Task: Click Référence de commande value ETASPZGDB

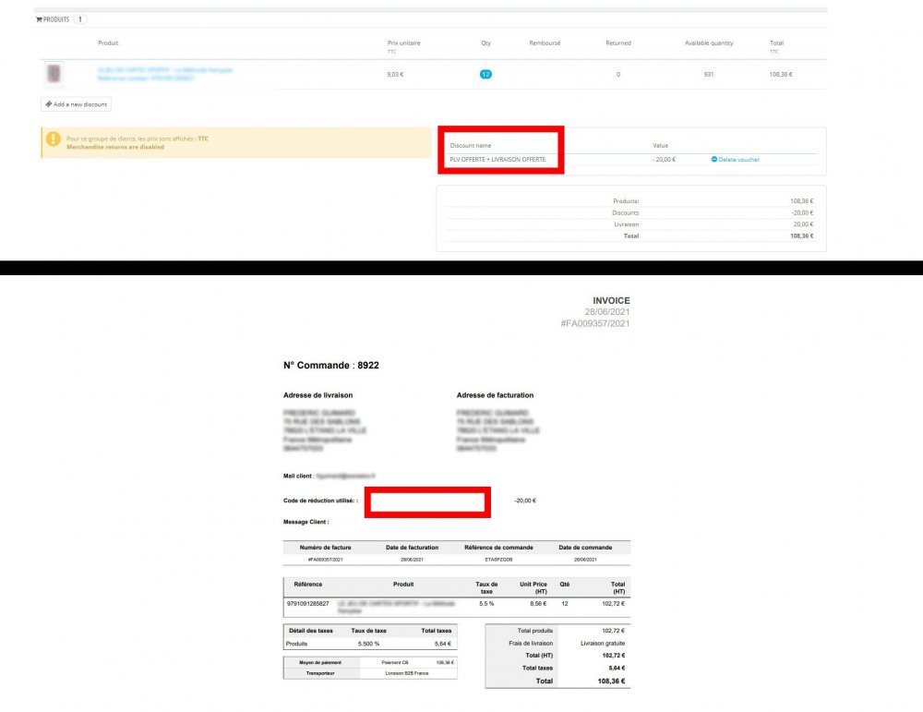Action: tap(498, 560)
